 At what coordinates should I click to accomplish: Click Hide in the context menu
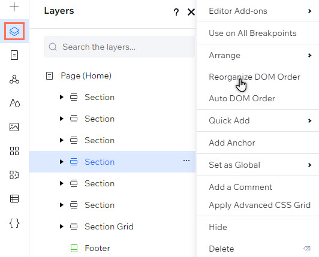(x=218, y=227)
